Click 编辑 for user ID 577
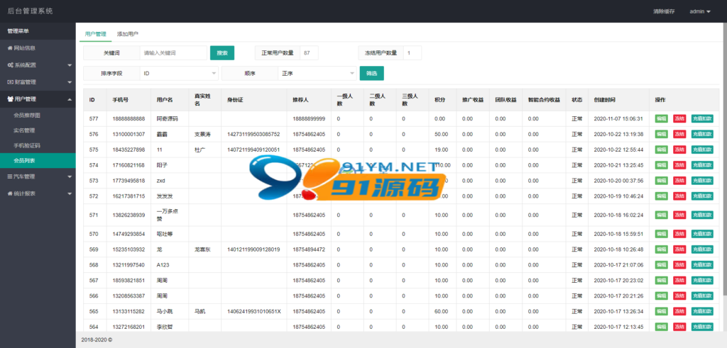Viewport: 727px width, 348px height. pos(662,119)
